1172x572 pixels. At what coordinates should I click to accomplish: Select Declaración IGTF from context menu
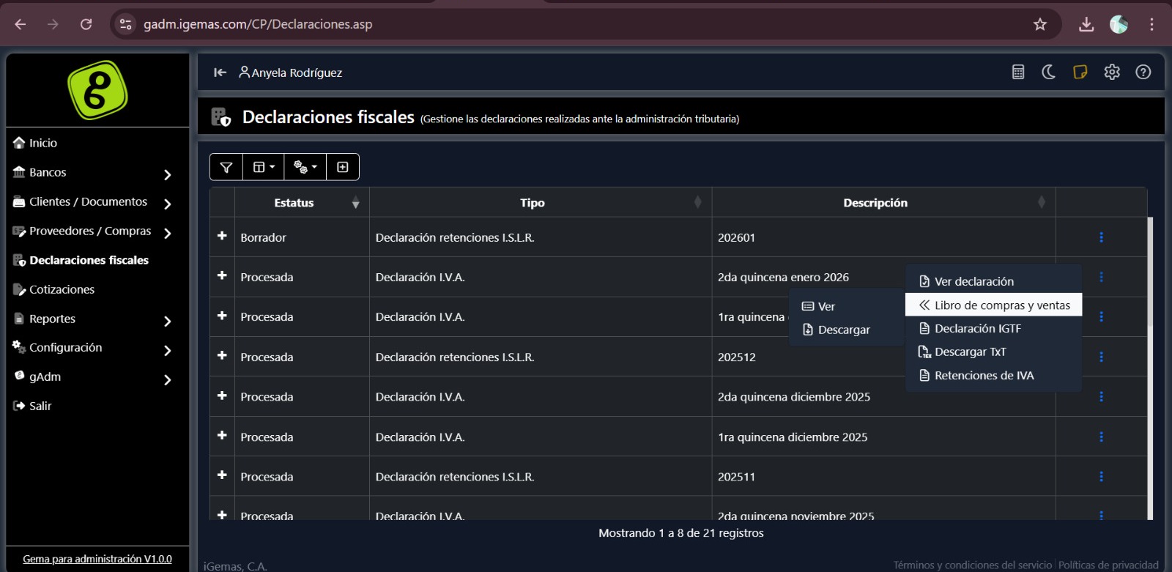pos(977,329)
